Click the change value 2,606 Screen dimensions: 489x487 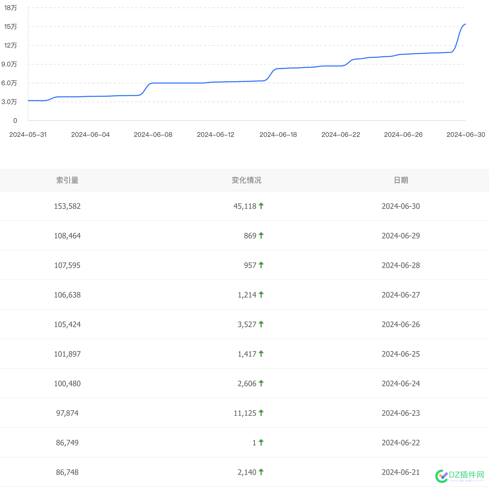click(247, 384)
